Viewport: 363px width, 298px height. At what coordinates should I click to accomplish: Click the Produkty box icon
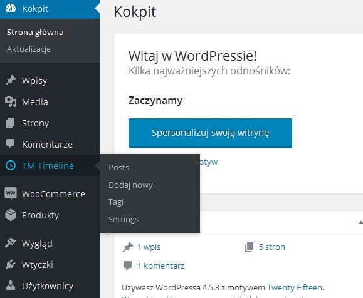pyautogui.click(x=11, y=215)
